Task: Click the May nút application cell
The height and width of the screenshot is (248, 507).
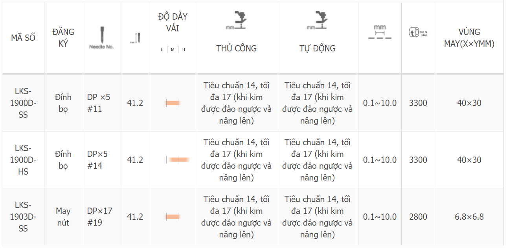Action: click(x=63, y=217)
